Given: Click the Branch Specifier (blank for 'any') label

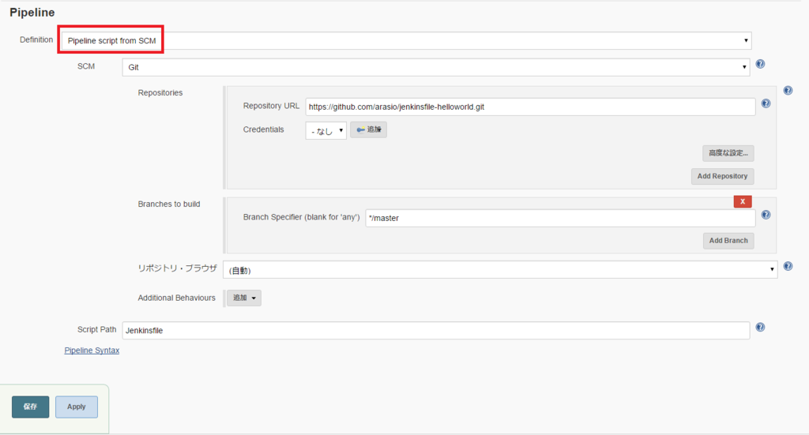Looking at the screenshot, I should tap(301, 217).
